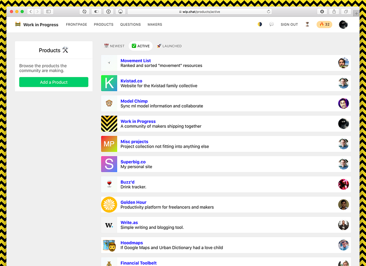This screenshot has width=366, height=266.
Task: Show all tabs overview icon
Action: point(346,12)
